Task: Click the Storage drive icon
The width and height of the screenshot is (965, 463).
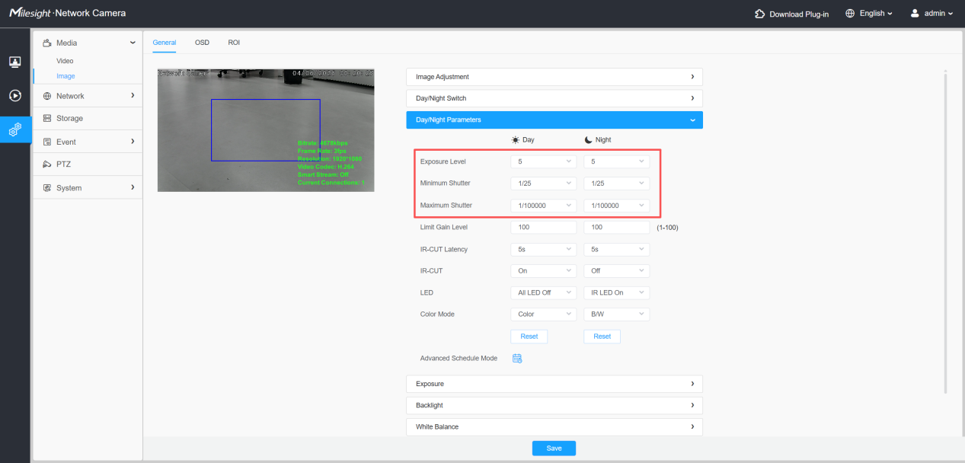Action: point(47,119)
